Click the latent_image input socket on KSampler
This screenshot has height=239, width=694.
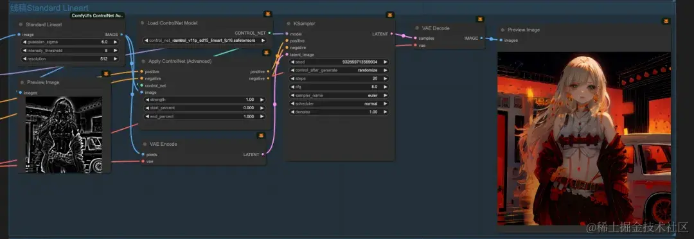(287, 55)
